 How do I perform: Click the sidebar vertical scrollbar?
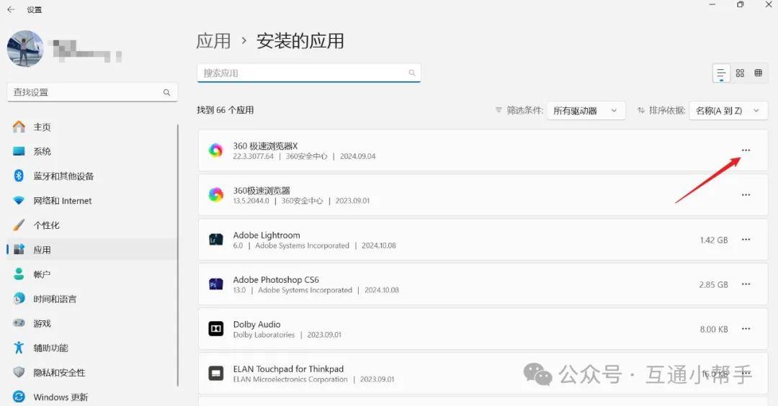point(178,256)
